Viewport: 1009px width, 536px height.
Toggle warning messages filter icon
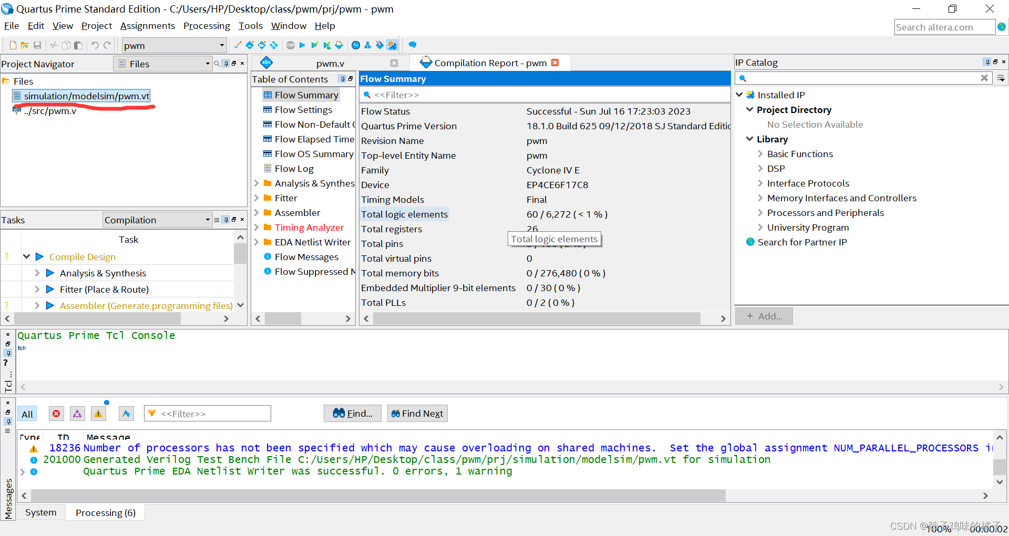(x=98, y=414)
